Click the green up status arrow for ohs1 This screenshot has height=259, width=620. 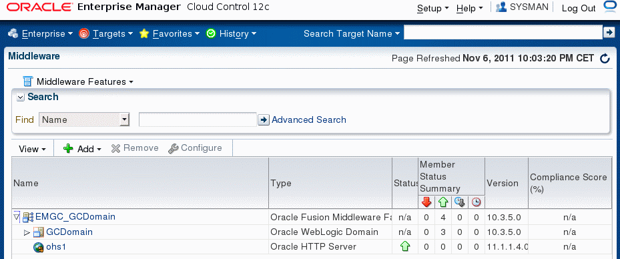405,247
